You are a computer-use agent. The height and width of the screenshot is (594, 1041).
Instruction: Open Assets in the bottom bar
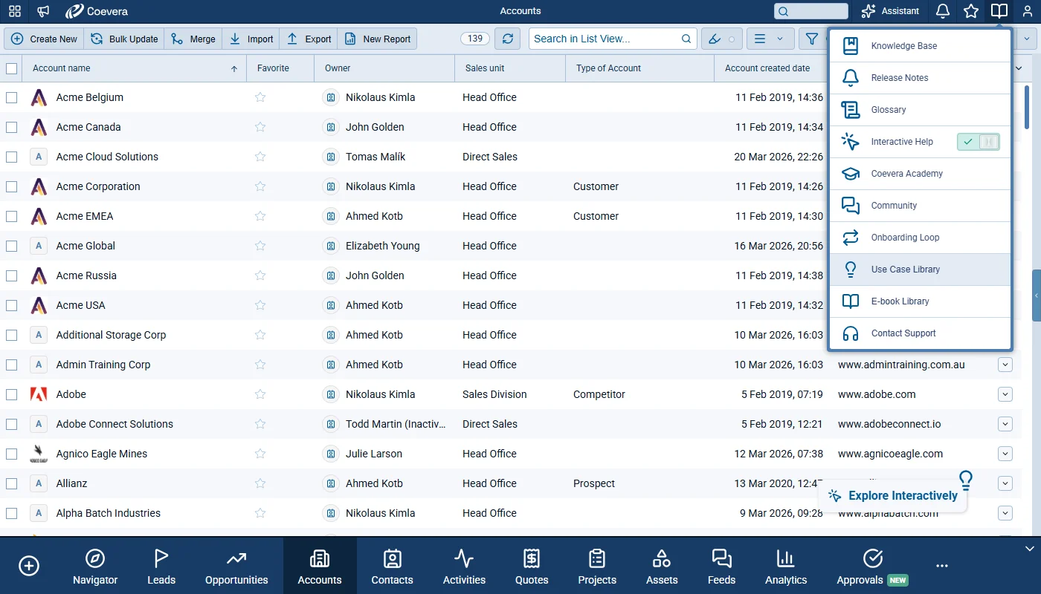click(662, 567)
